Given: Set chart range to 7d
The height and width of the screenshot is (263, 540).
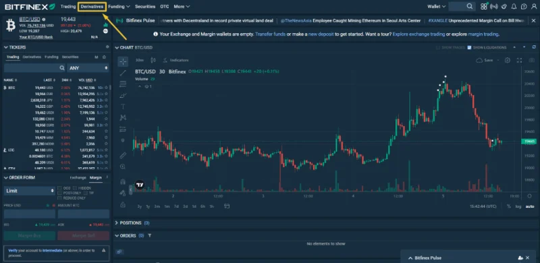Looking at the screenshot, I should tap(176, 206).
